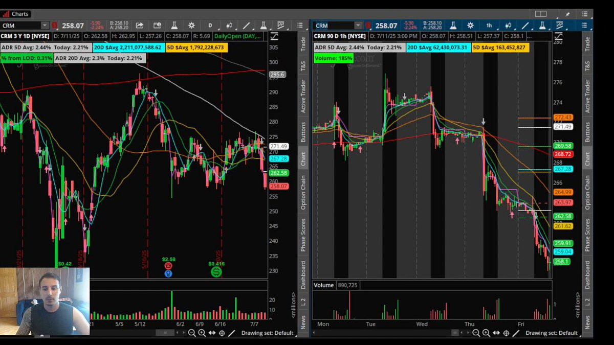Open chart settings gear on right chart
The height and width of the screenshot is (345, 614).
pos(470,26)
